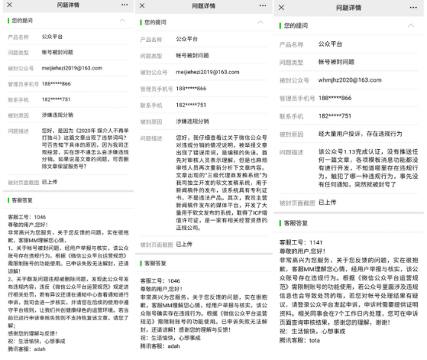Click 客服答复 heading in middle screenshot

(x=155, y=263)
